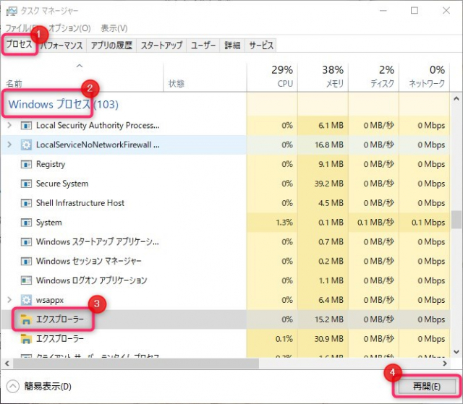Click the 1.3% CPU value of System
The height and width of the screenshot is (404, 463).
pos(284,223)
